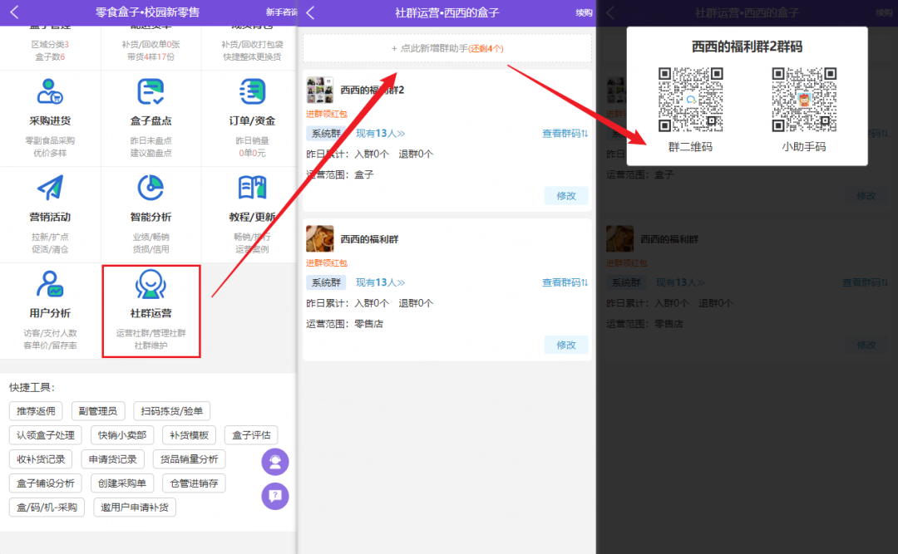The width and height of the screenshot is (898, 554).
Task: Select 补货模板 quick tool
Action: pos(189,435)
